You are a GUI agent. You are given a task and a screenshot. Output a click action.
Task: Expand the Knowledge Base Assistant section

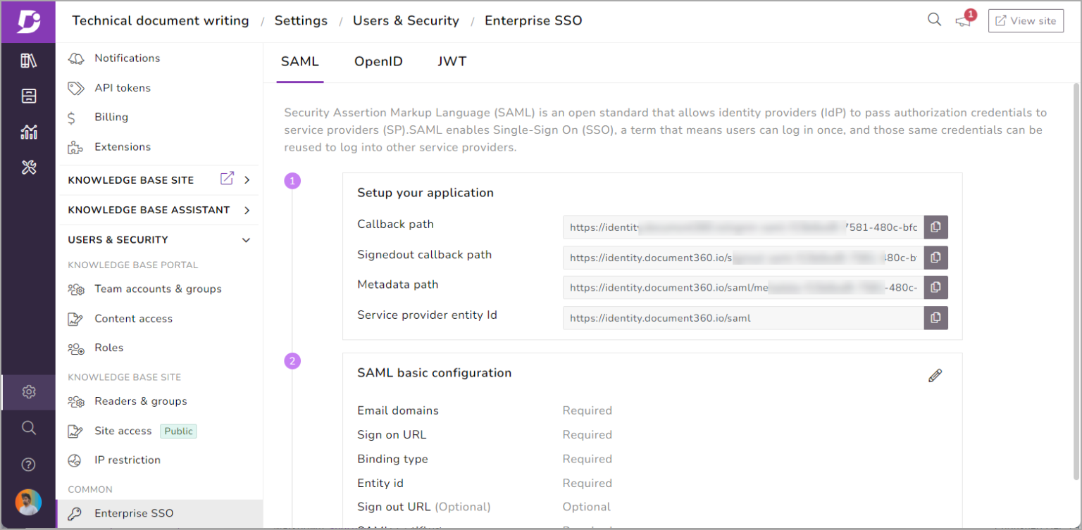(247, 210)
